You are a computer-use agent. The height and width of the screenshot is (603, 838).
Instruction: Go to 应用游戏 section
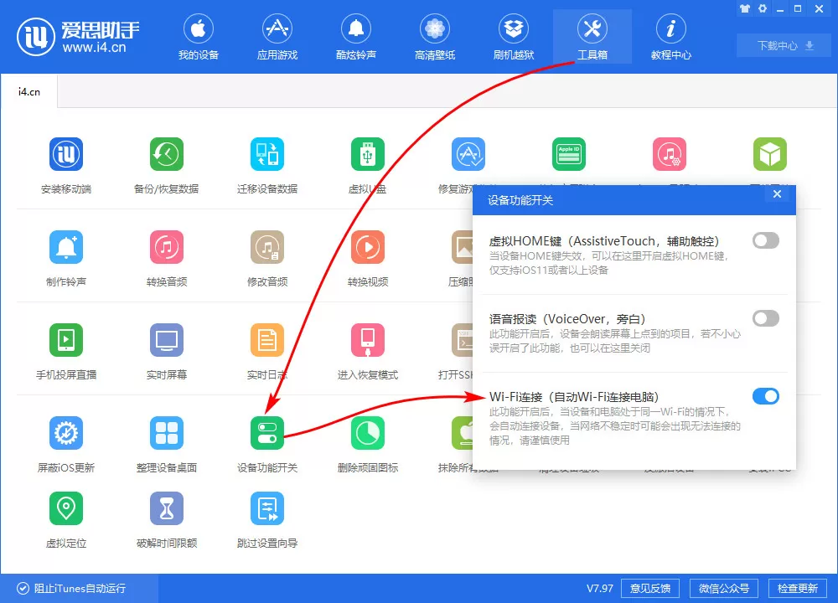pos(277,37)
